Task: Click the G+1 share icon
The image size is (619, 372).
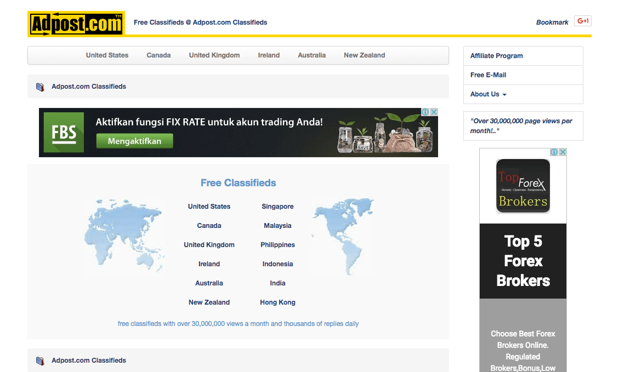Action: click(x=583, y=20)
